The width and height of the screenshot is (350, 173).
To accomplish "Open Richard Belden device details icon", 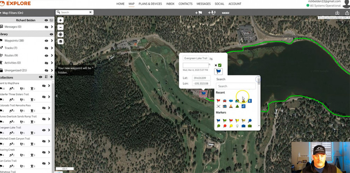I will click(x=51, y=20).
